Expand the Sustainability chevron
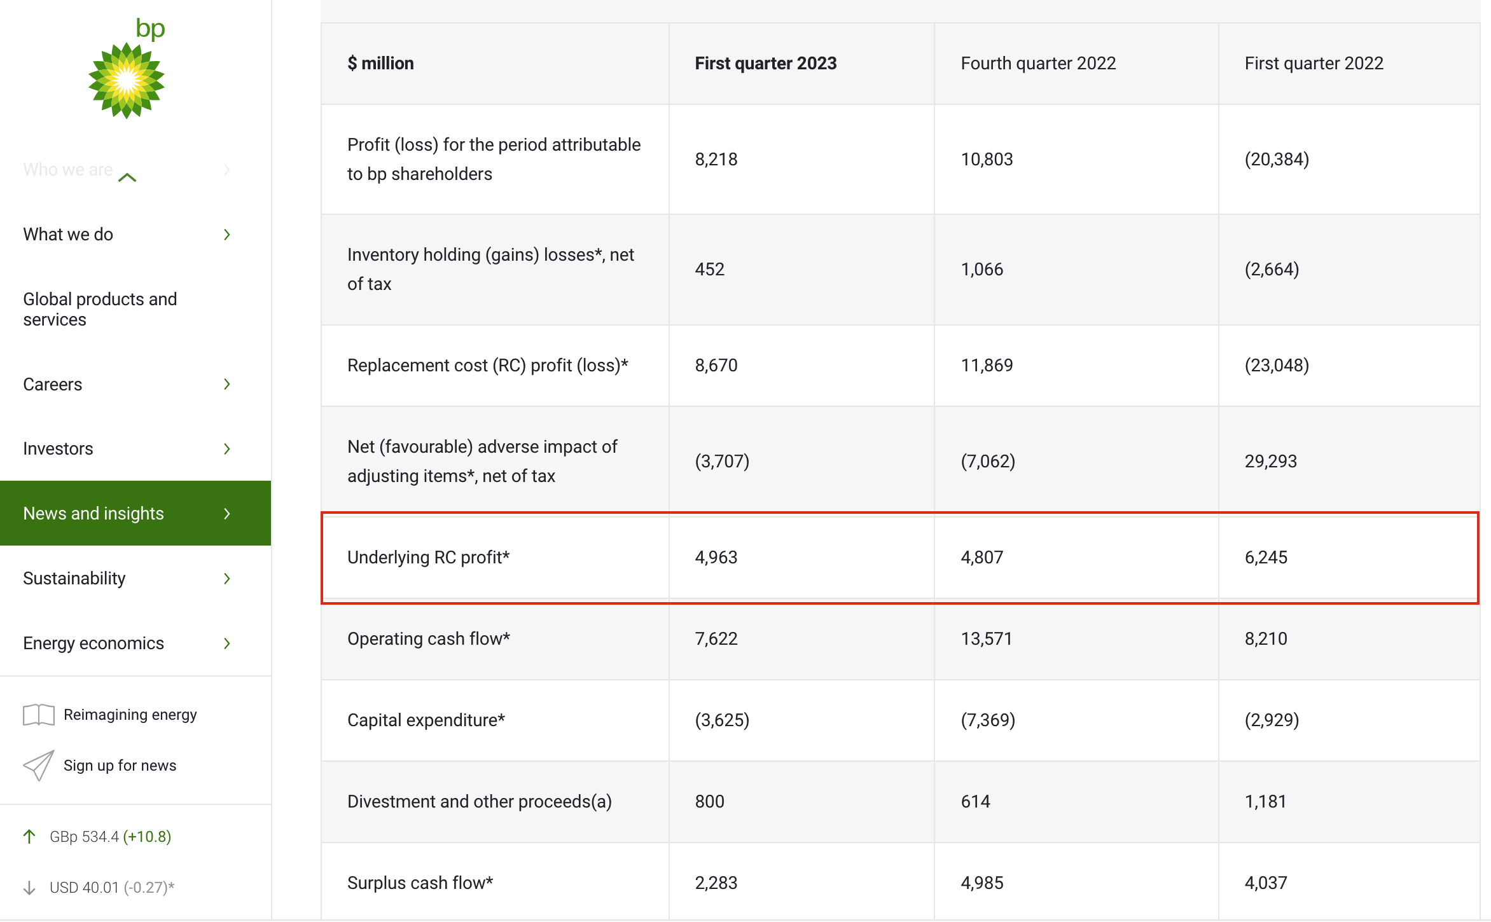 pos(227,579)
